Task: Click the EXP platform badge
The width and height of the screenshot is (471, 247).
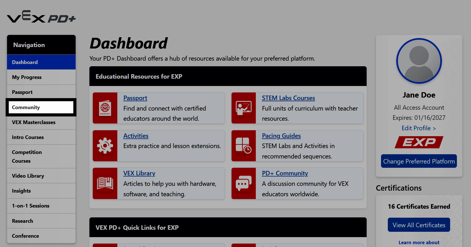Action: [x=419, y=142]
